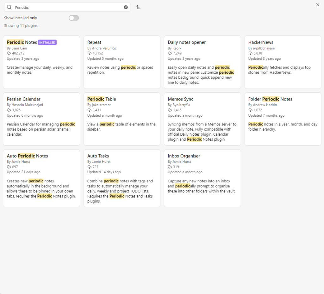The image size is (324, 294).
Task: Open the Periodic Table plugin details
Action: [x=122, y=119]
